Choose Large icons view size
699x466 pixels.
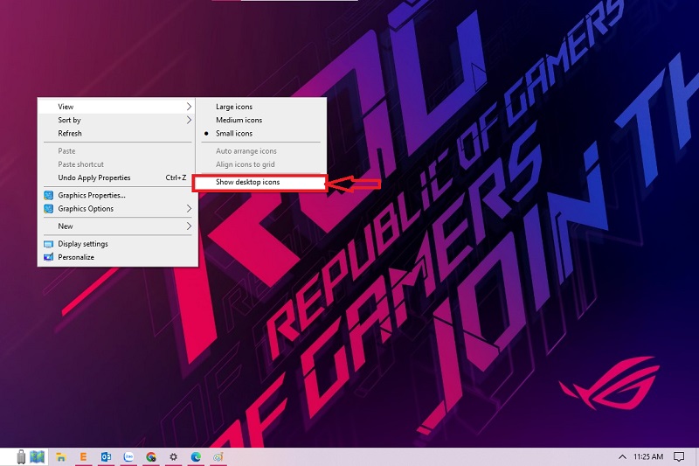pos(234,107)
